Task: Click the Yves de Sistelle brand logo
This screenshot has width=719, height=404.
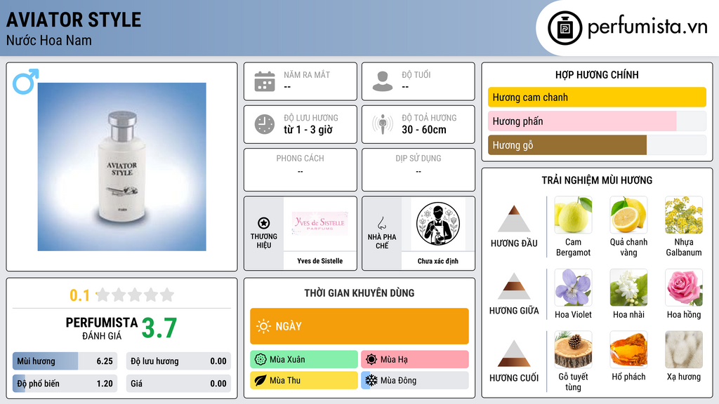Action: click(320, 224)
